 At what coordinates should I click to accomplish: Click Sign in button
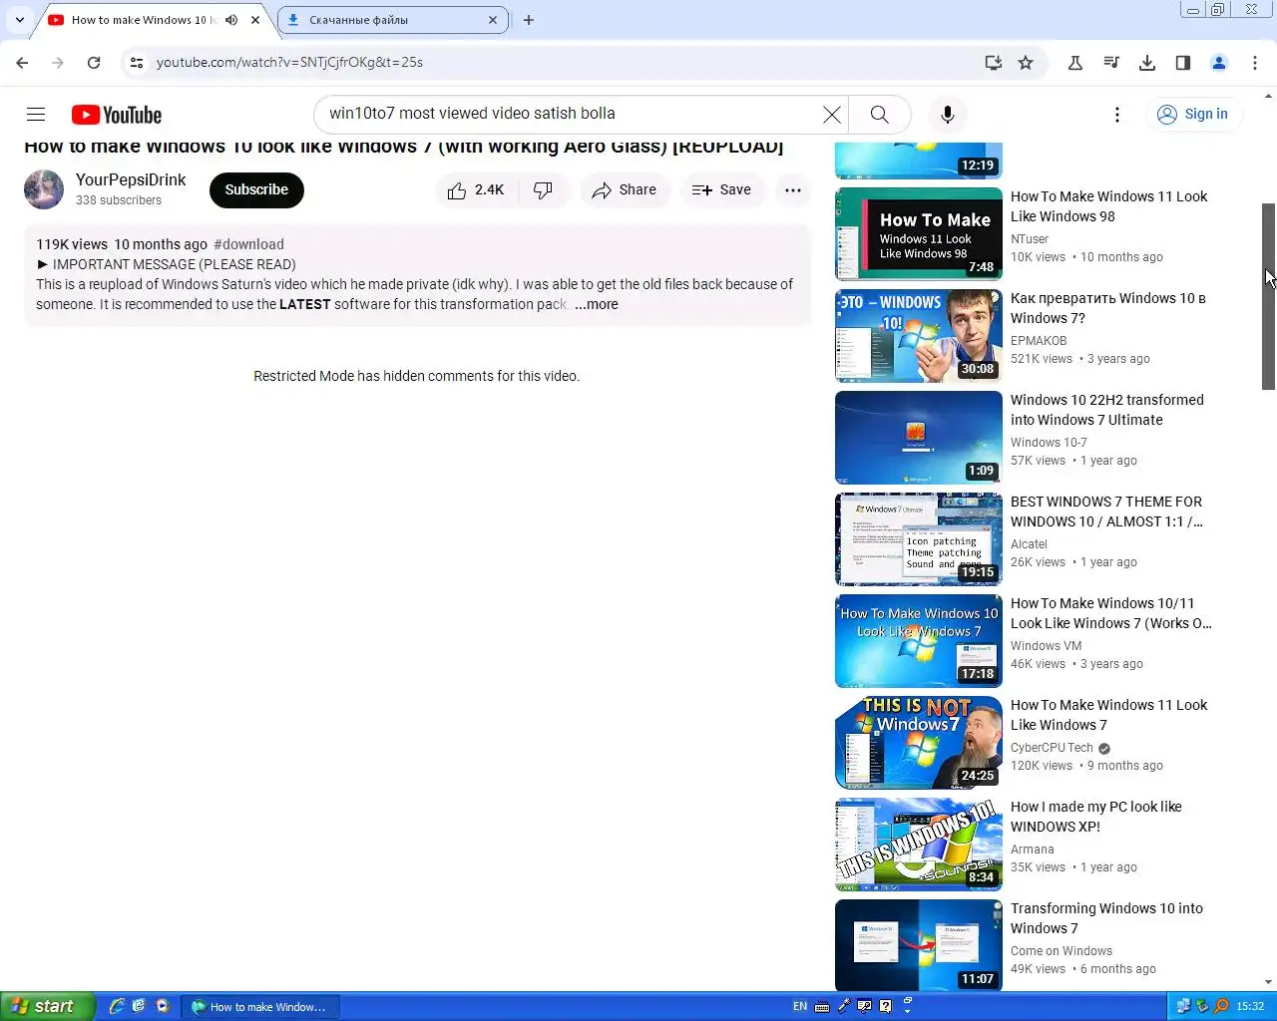point(1193,114)
